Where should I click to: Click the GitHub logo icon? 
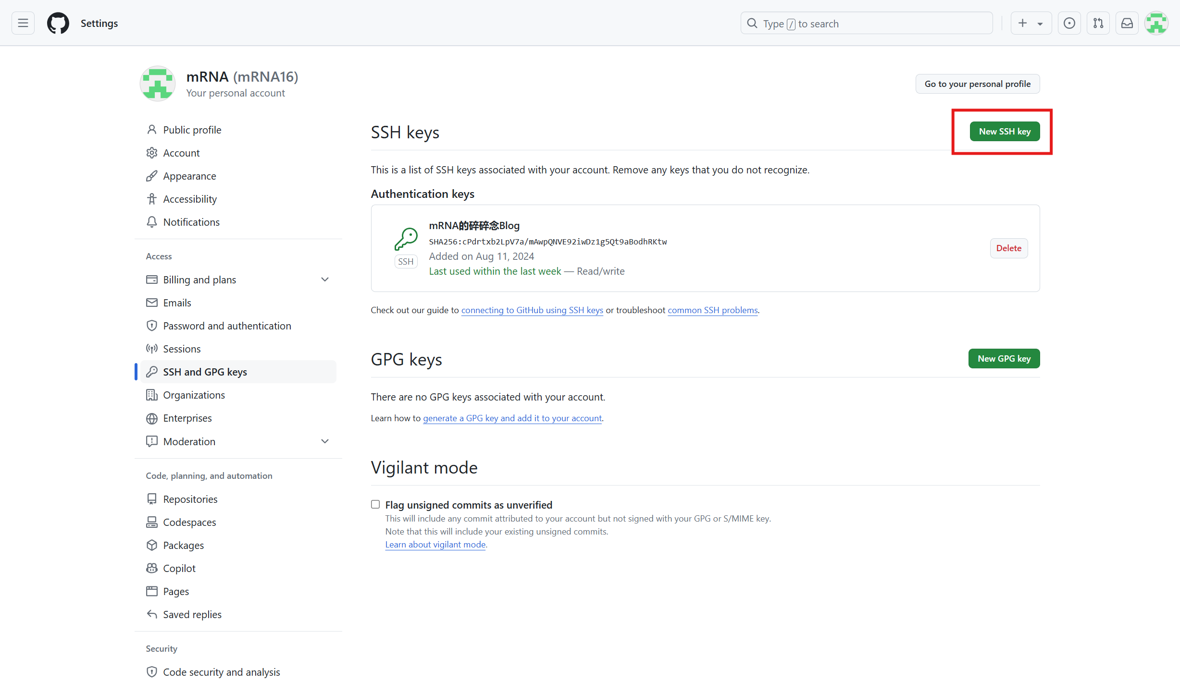coord(58,23)
